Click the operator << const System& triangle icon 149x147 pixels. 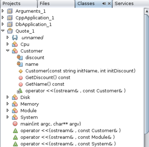[x=16, y=144]
